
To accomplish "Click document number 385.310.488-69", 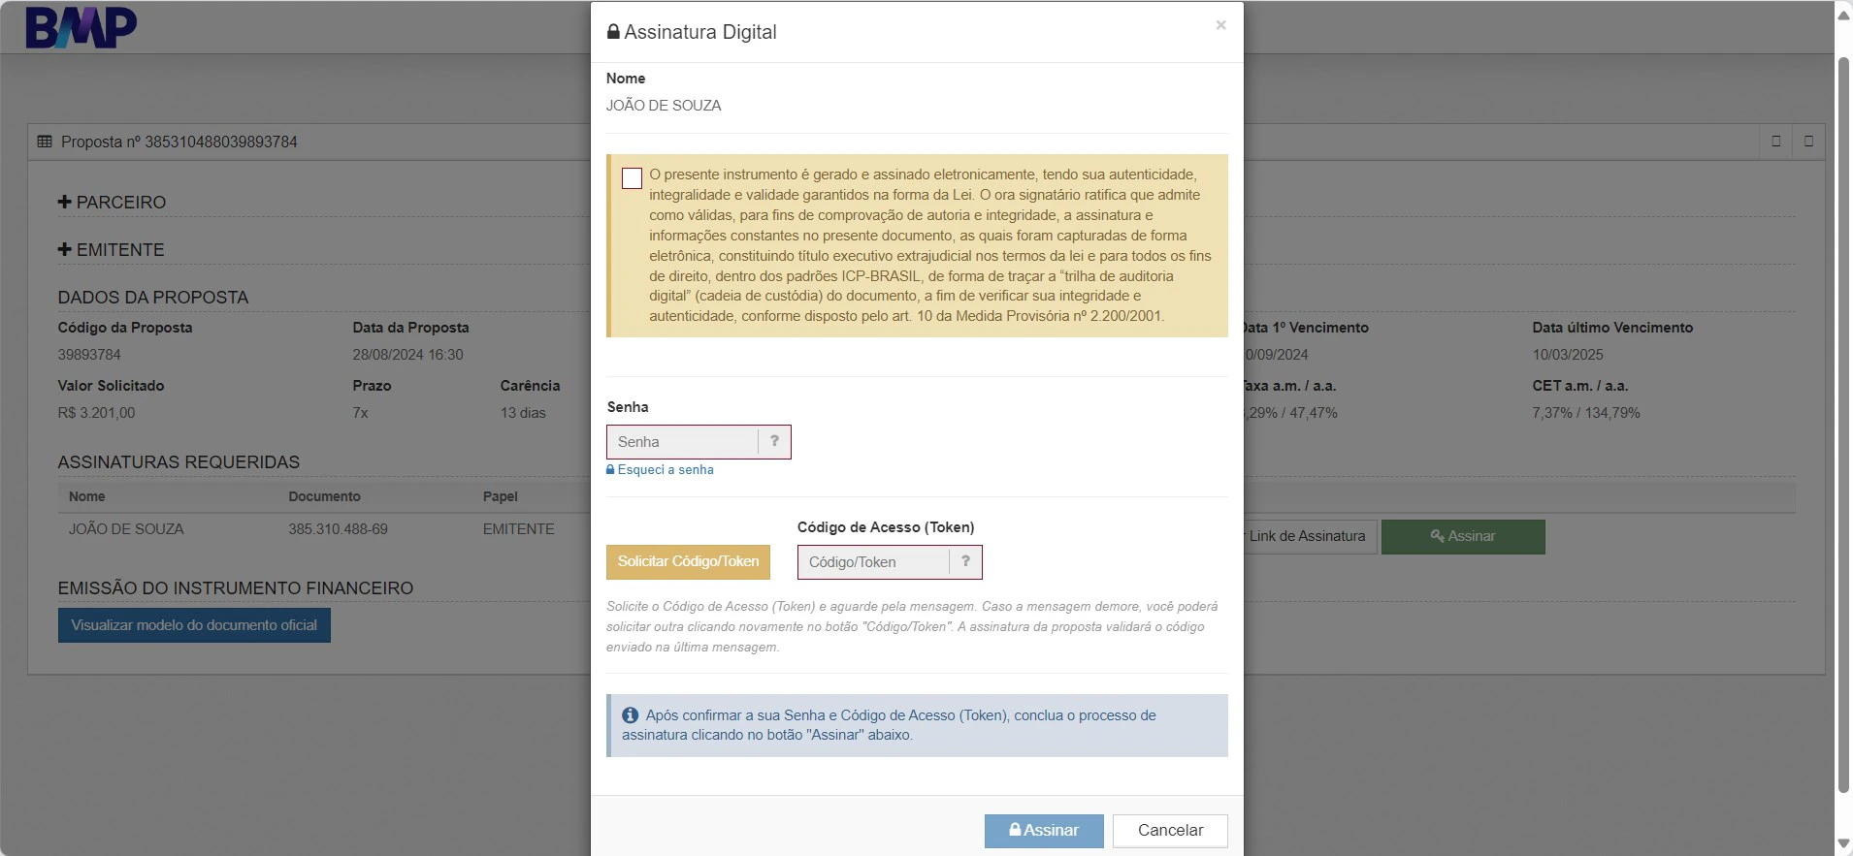I will click(338, 529).
